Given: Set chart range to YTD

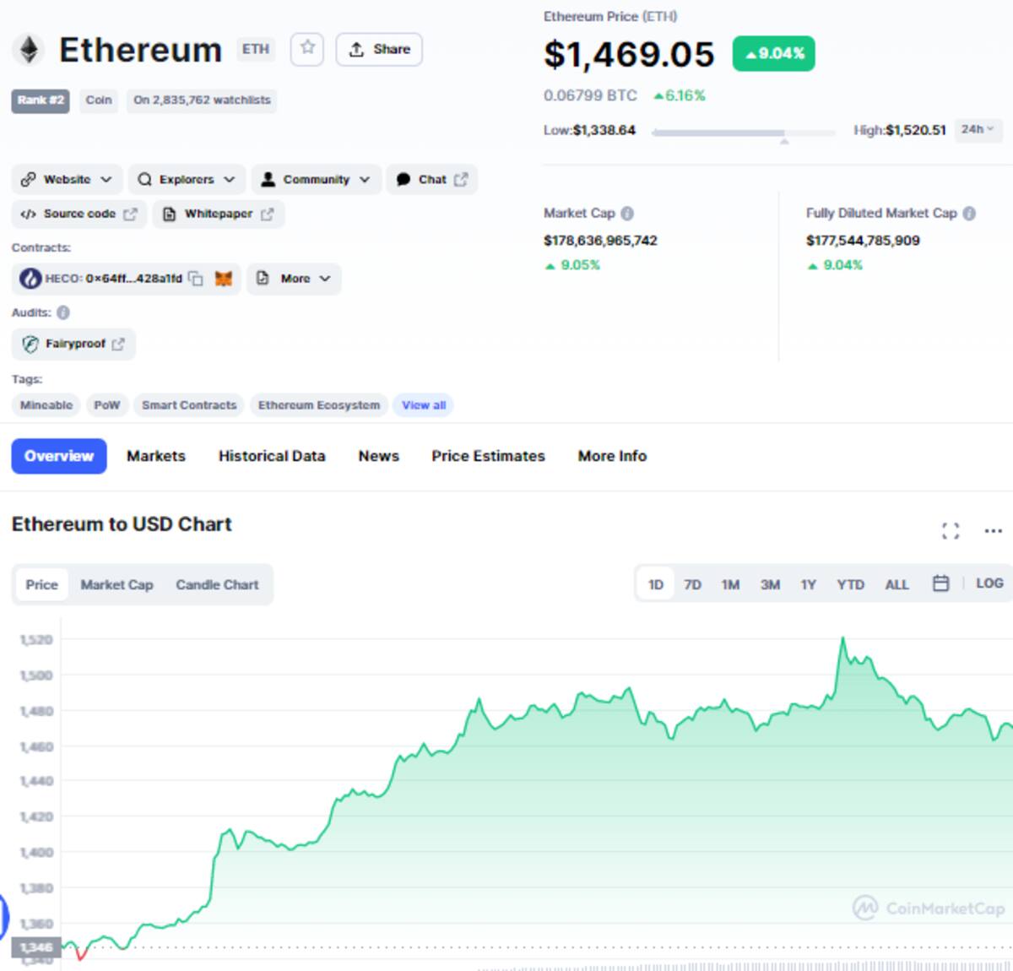Looking at the screenshot, I should (850, 584).
